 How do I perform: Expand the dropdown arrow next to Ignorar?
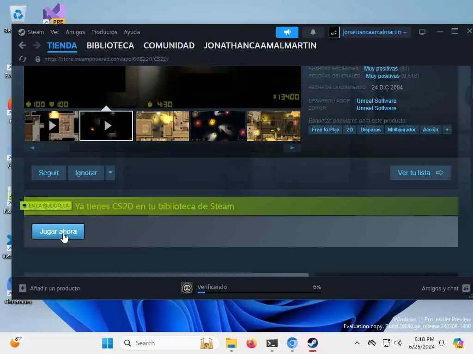pyautogui.click(x=110, y=173)
